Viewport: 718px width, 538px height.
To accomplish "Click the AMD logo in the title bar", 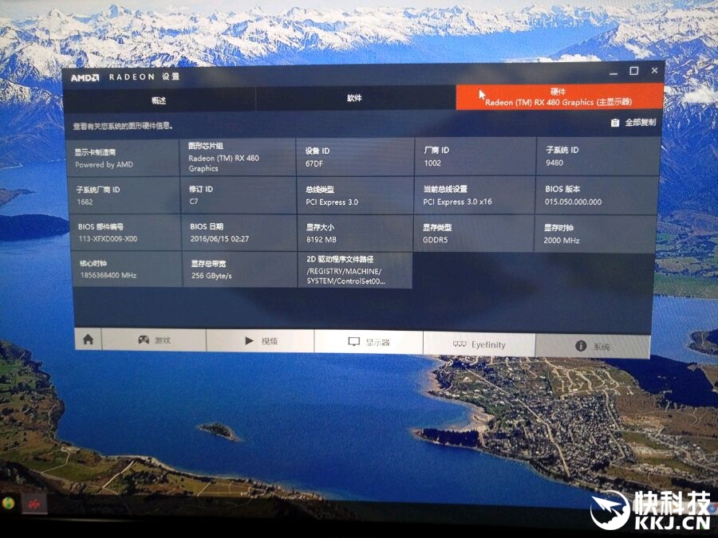I will [x=85, y=78].
